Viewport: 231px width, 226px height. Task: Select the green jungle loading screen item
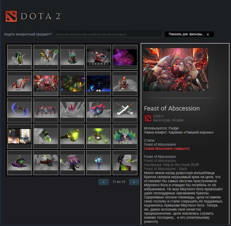click(x=72, y=83)
